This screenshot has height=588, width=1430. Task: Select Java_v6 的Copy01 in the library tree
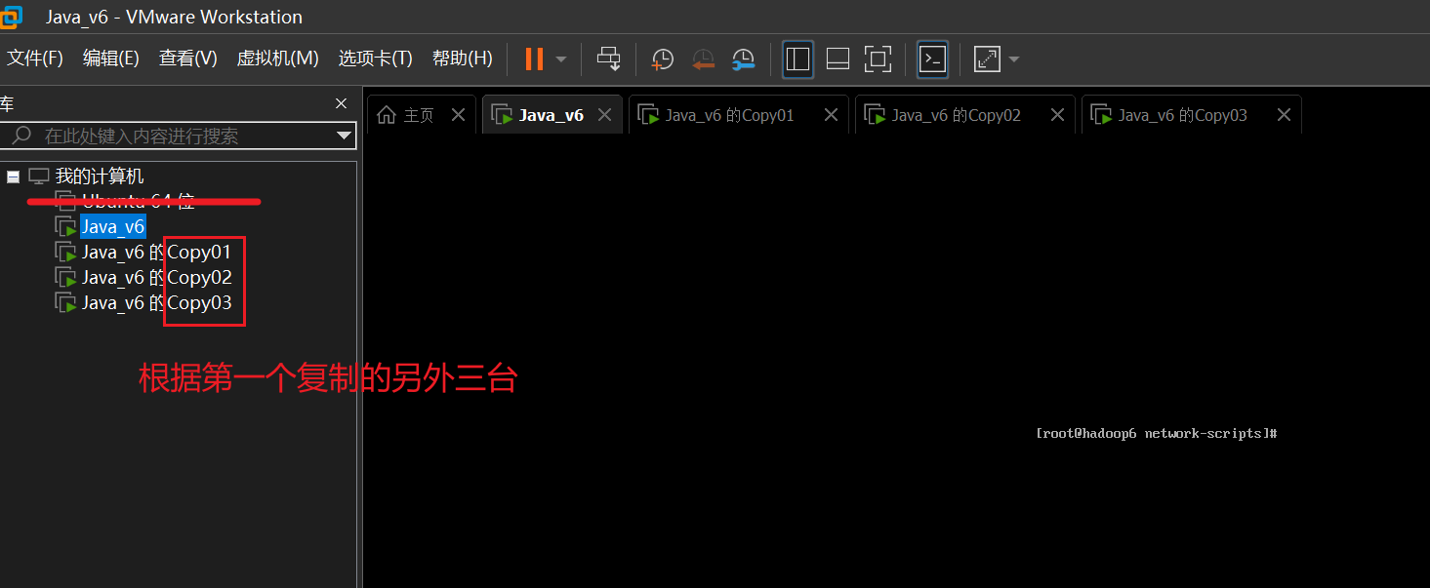click(x=156, y=253)
